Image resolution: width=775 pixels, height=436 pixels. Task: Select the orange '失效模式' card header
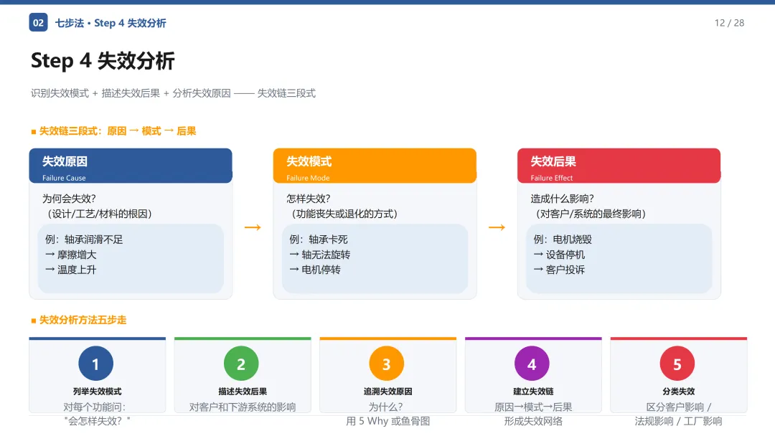click(x=375, y=166)
